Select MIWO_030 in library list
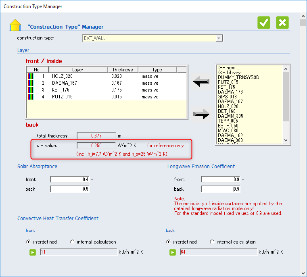 click(x=228, y=131)
